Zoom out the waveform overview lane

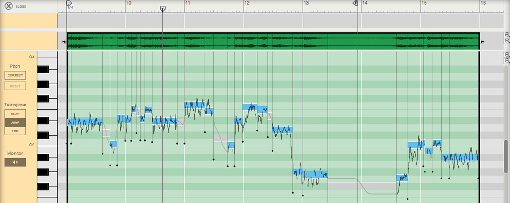coord(507,41)
